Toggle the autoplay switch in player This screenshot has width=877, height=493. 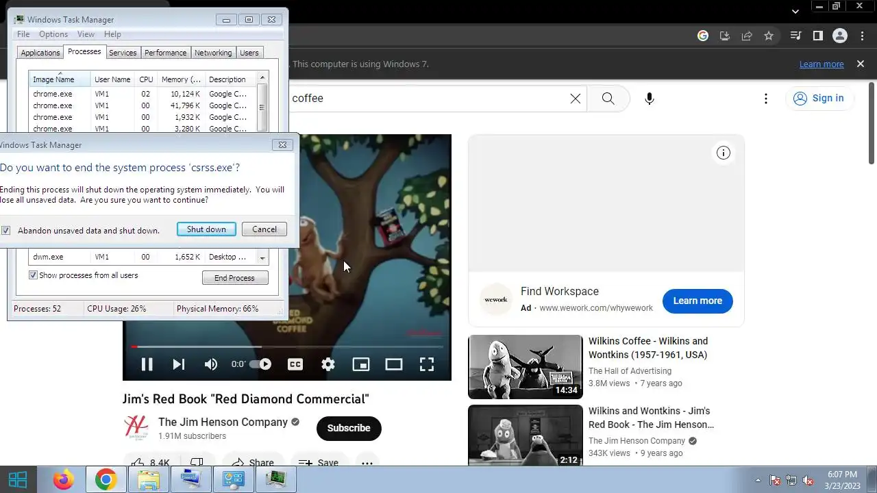click(260, 364)
